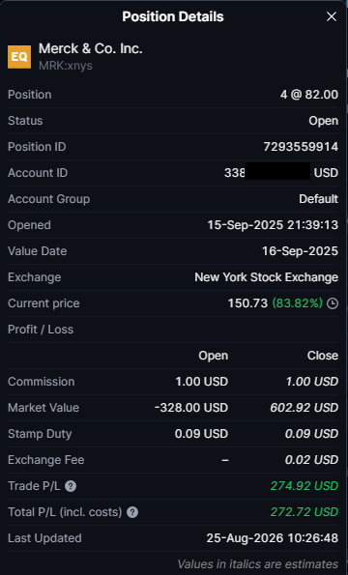This screenshot has height=575, width=348.
Task: Click the current price 150.73
Action: tap(247, 303)
